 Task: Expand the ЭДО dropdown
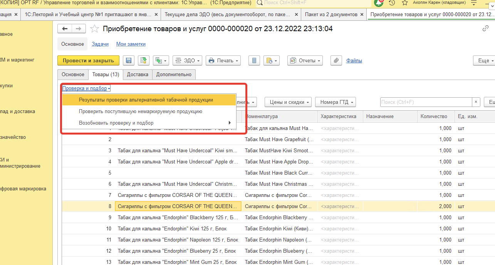[187, 61]
